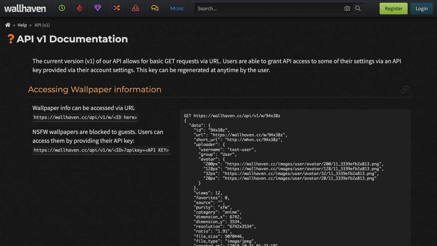This screenshot has height=246, width=437.
Task: Open the Hot wallpapers flame icon
Action: (x=80, y=8)
